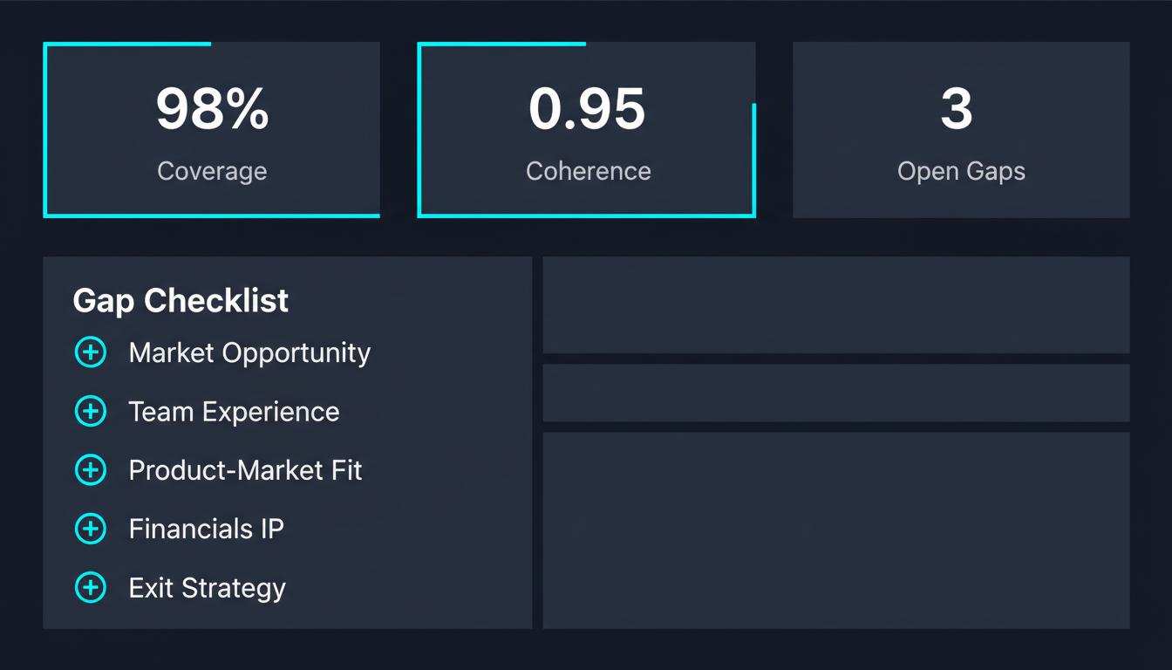Select the Team Experience checklist item

pos(234,412)
